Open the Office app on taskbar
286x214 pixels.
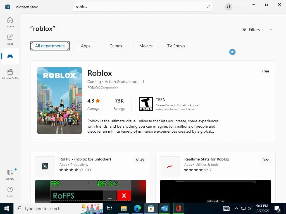(x=178, y=208)
